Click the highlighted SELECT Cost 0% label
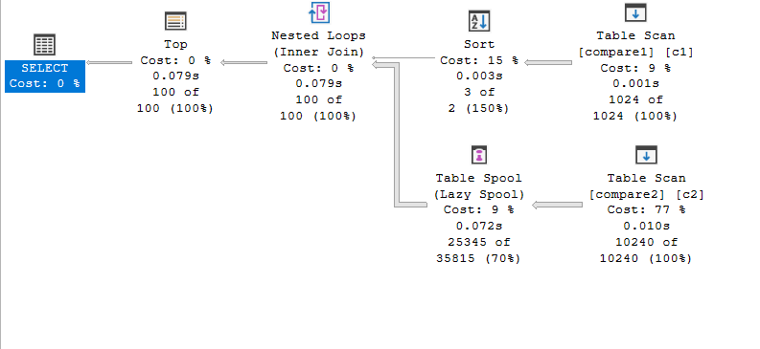Screen dimensions: 760x349 45,76
